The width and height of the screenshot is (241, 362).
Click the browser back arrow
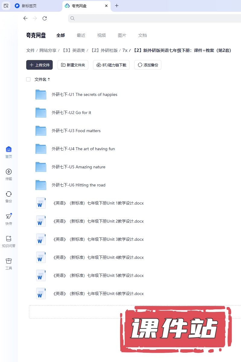25,18
